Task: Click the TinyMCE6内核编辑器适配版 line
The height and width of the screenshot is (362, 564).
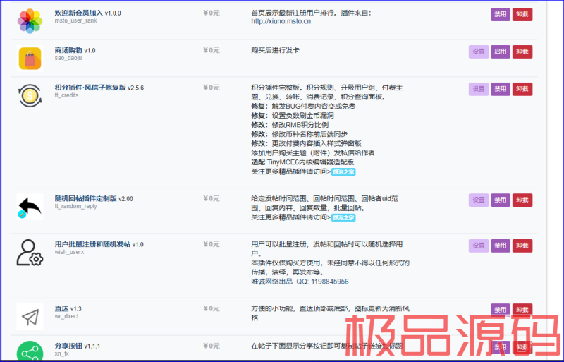Action: (310, 162)
